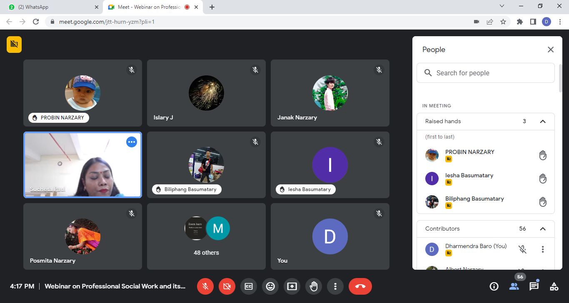Toggle closed captions button
The image size is (569, 303).
[x=249, y=286]
